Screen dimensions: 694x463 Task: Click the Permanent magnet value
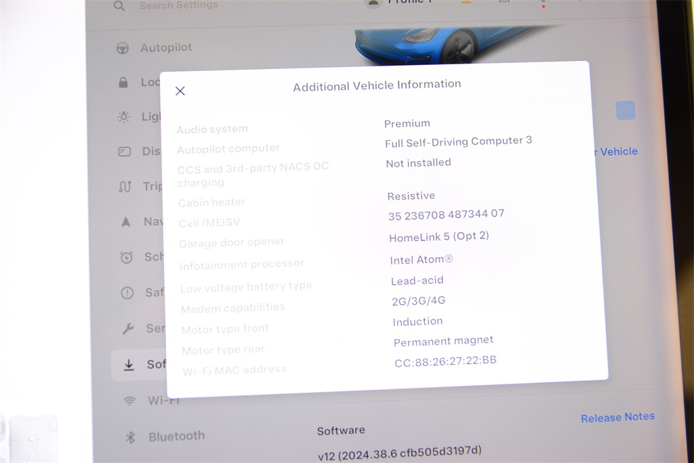pyautogui.click(x=443, y=341)
